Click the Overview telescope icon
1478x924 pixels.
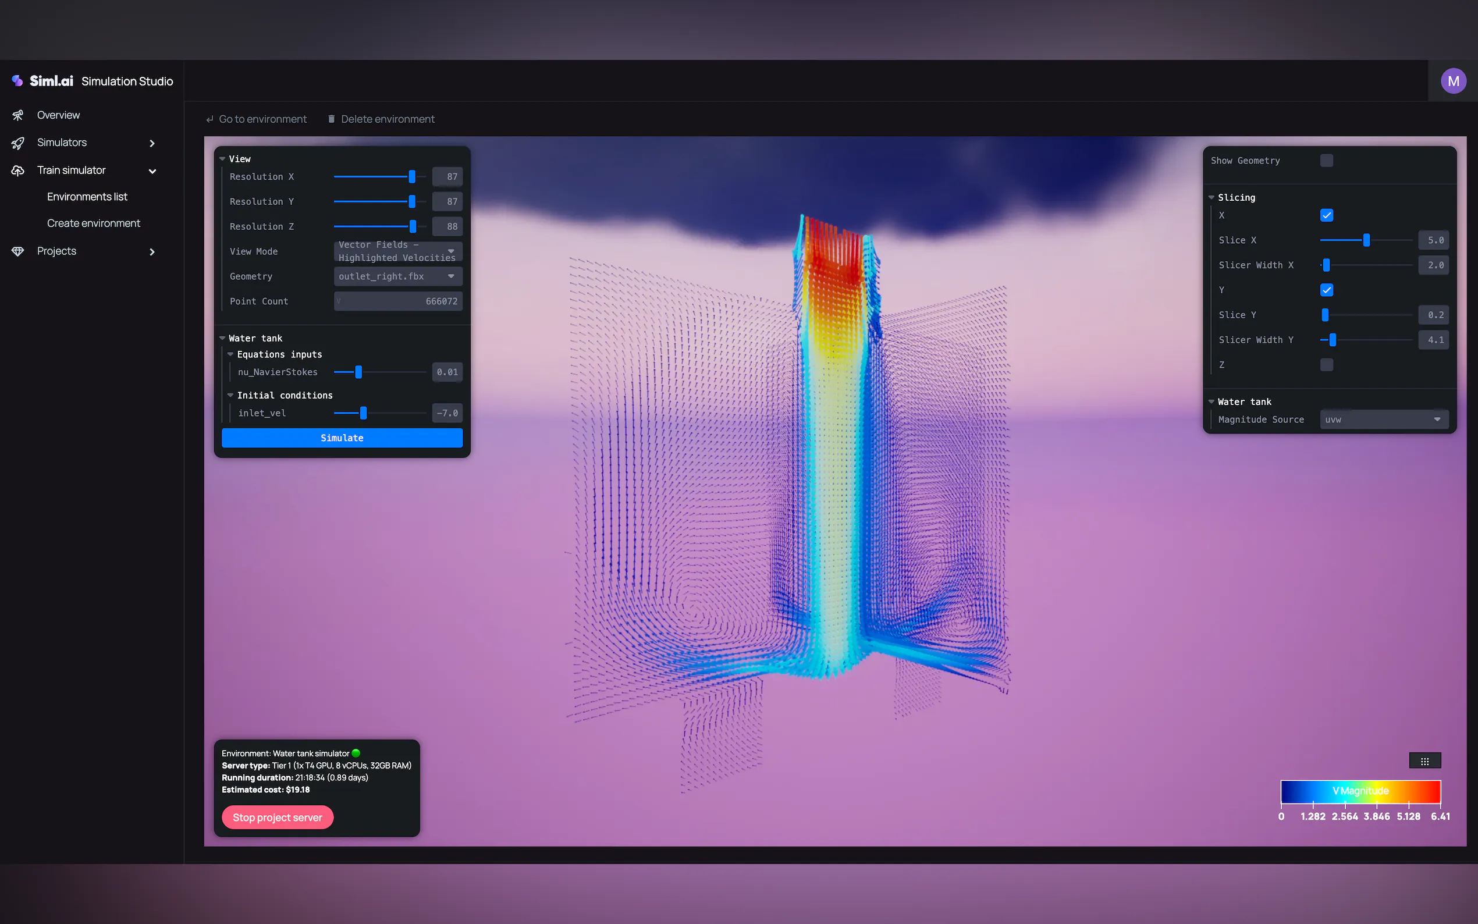coord(17,115)
